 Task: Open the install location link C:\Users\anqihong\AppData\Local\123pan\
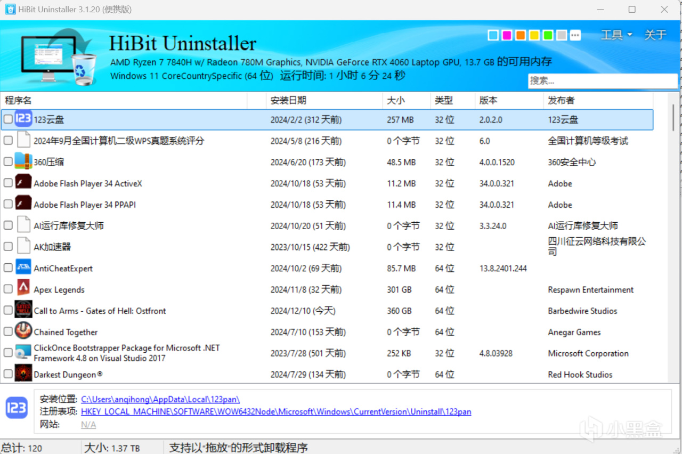click(x=160, y=399)
